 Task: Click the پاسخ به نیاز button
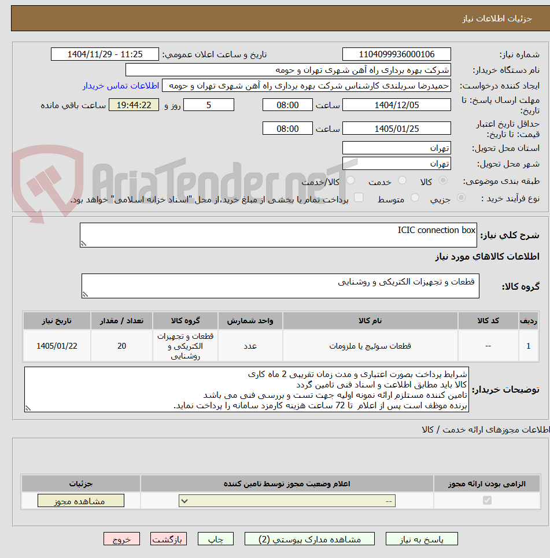422,539
